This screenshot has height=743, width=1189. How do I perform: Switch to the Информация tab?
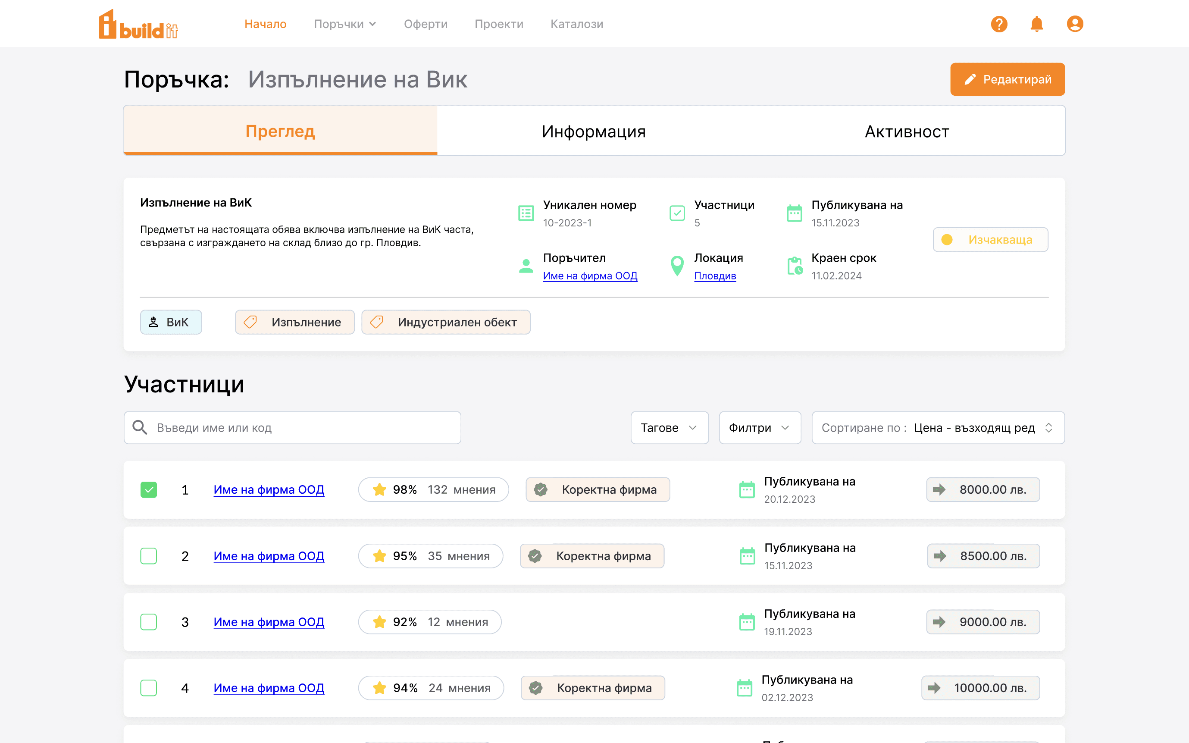[594, 131]
